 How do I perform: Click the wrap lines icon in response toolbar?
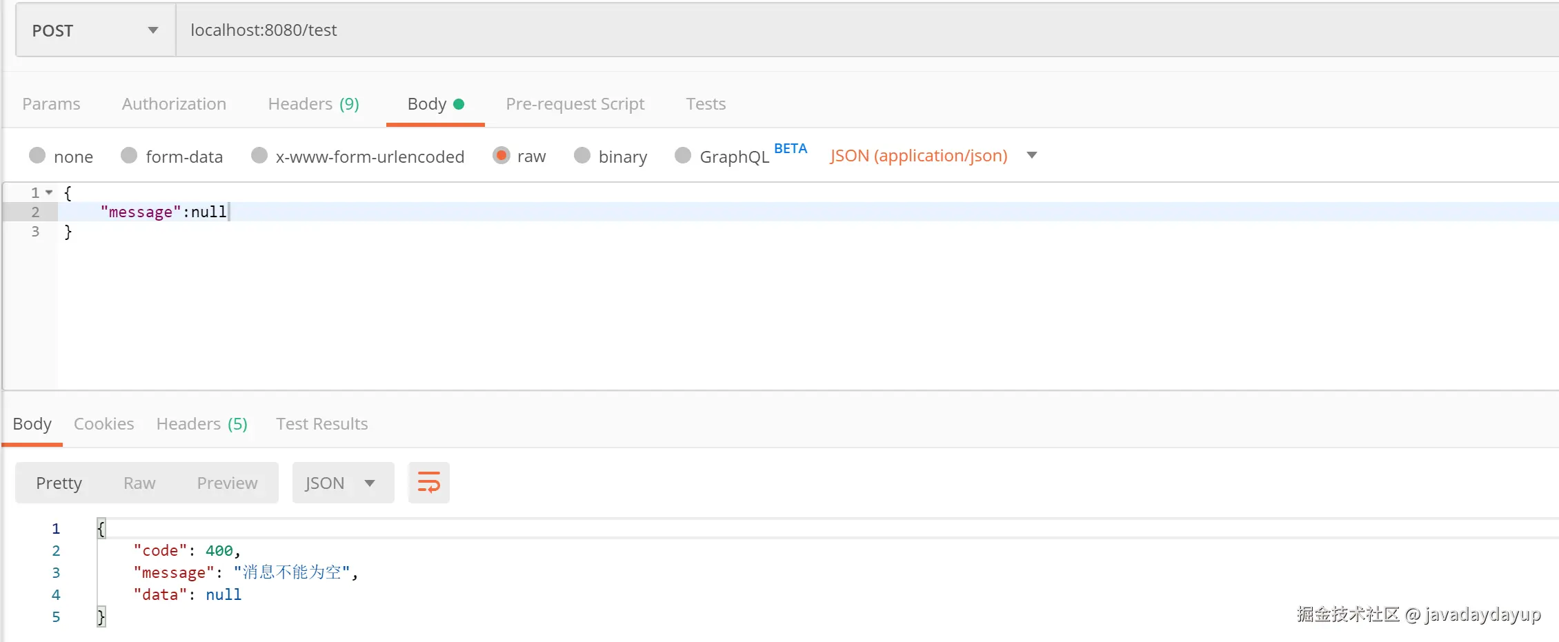428,483
